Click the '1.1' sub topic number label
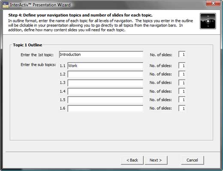223x171 pixels. click(x=63, y=66)
